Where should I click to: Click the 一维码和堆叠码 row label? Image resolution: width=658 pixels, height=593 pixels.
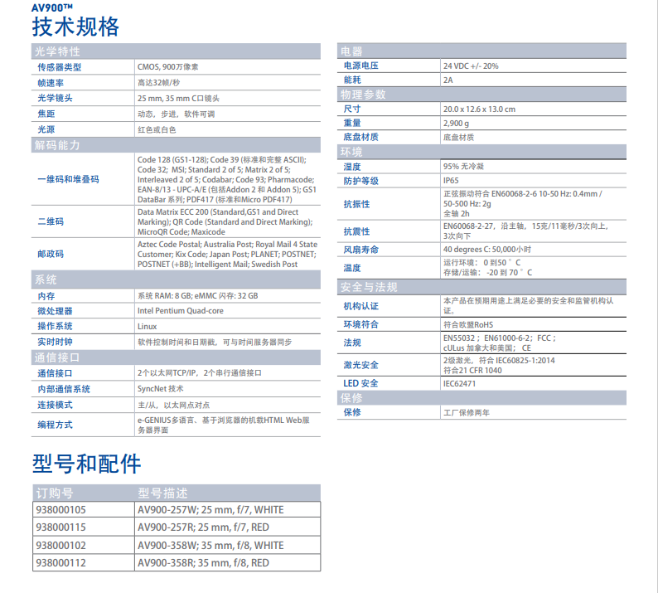[68, 179]
